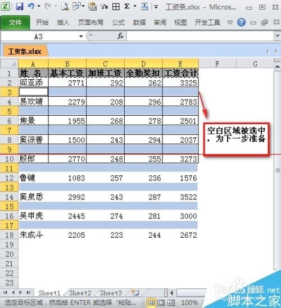Image resolution: width=281 pixels, height=308 pixels.
Task: Switch to Page Layout view in status bar
Action: (161, 302)
